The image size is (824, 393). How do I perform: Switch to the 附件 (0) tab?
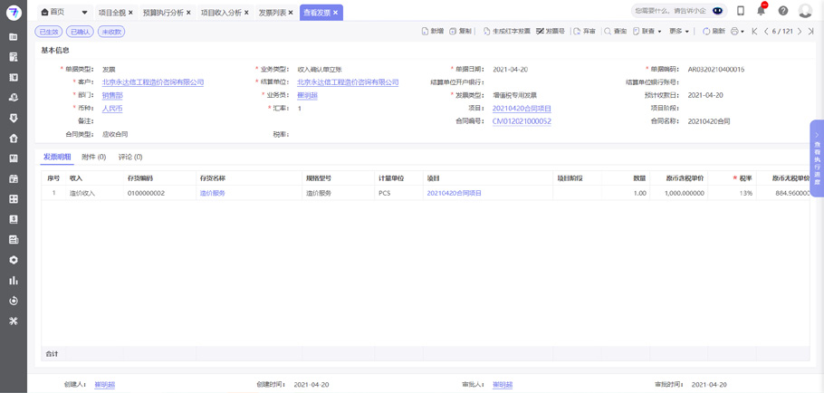click(94, 157)
